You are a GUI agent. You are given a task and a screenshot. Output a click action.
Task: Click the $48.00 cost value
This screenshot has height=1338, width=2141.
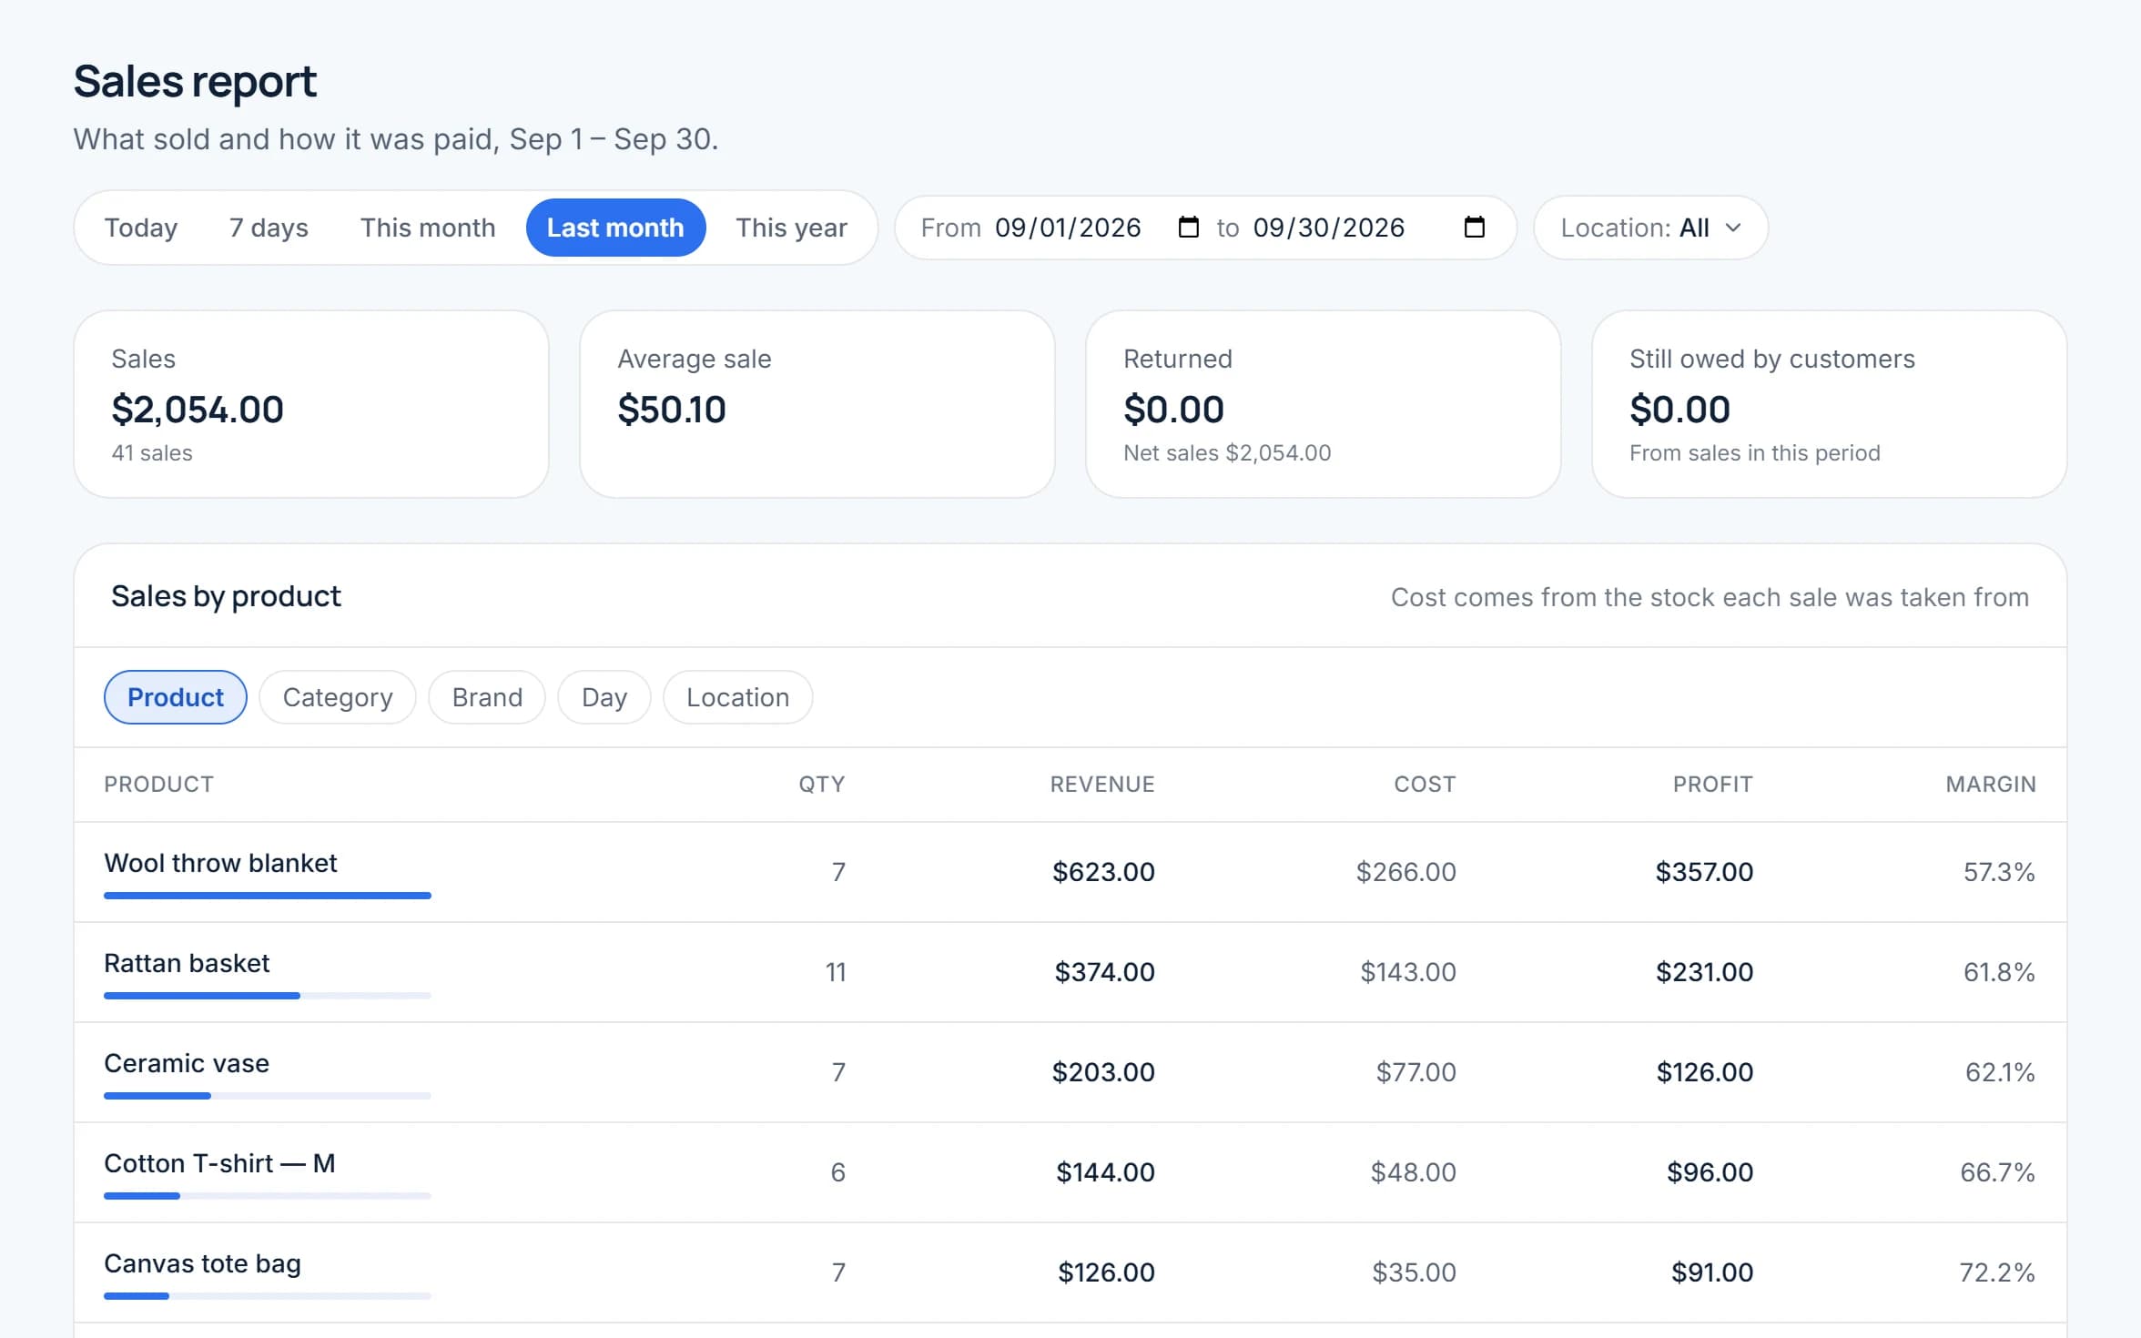click(1413, 1172)
